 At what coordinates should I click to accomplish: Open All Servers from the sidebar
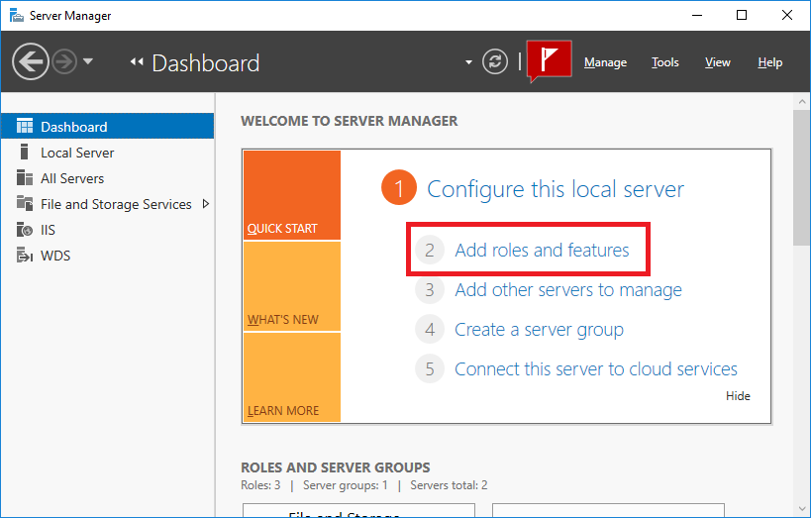(72, 178)
